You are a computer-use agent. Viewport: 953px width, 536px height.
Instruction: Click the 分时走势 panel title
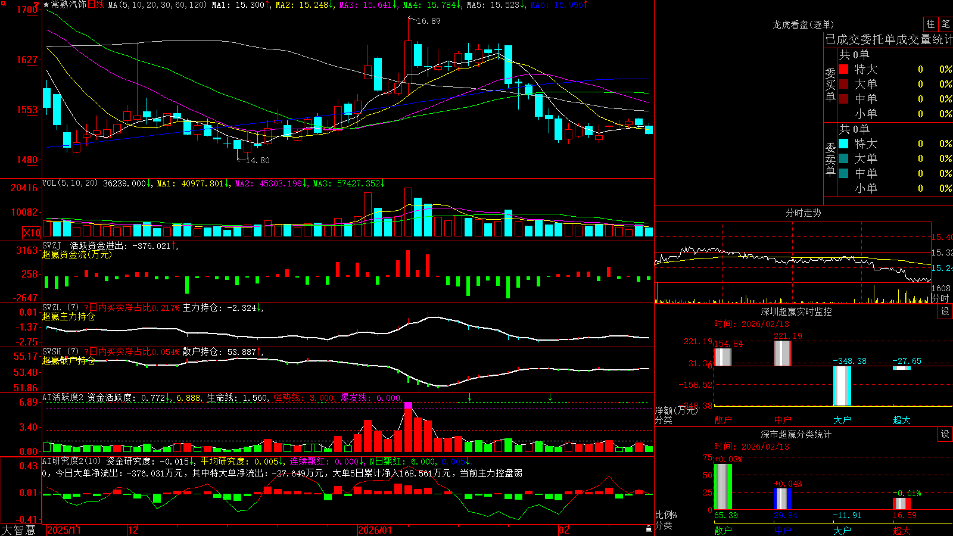(803, 213)
